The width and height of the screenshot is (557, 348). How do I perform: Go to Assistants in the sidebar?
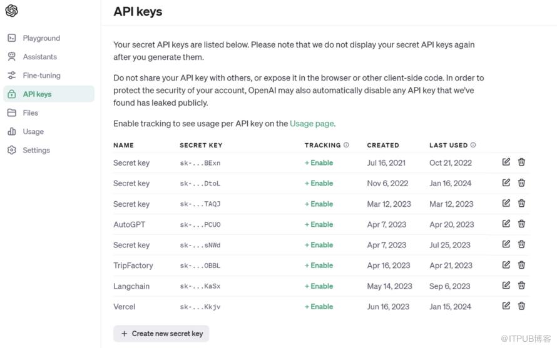point(39,57)
